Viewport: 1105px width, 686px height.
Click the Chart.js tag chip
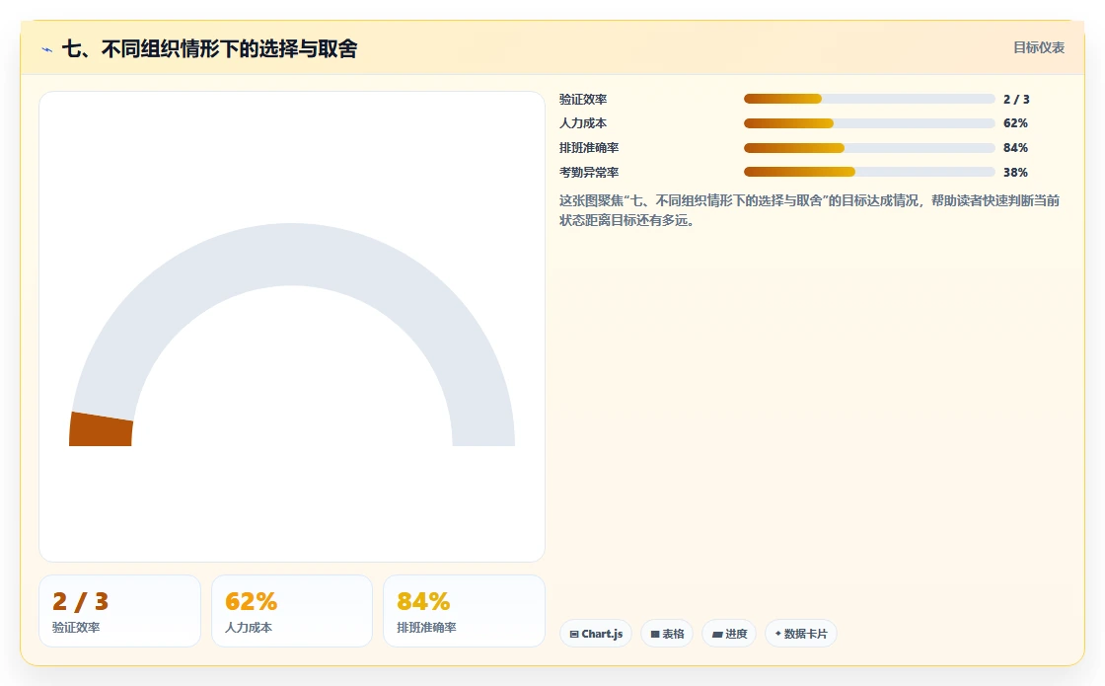coord(596,633)
